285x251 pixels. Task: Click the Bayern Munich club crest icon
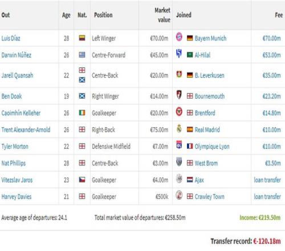[x=179, y=37]
